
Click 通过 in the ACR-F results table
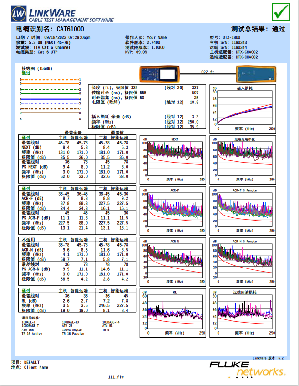[x=26, y=189]
